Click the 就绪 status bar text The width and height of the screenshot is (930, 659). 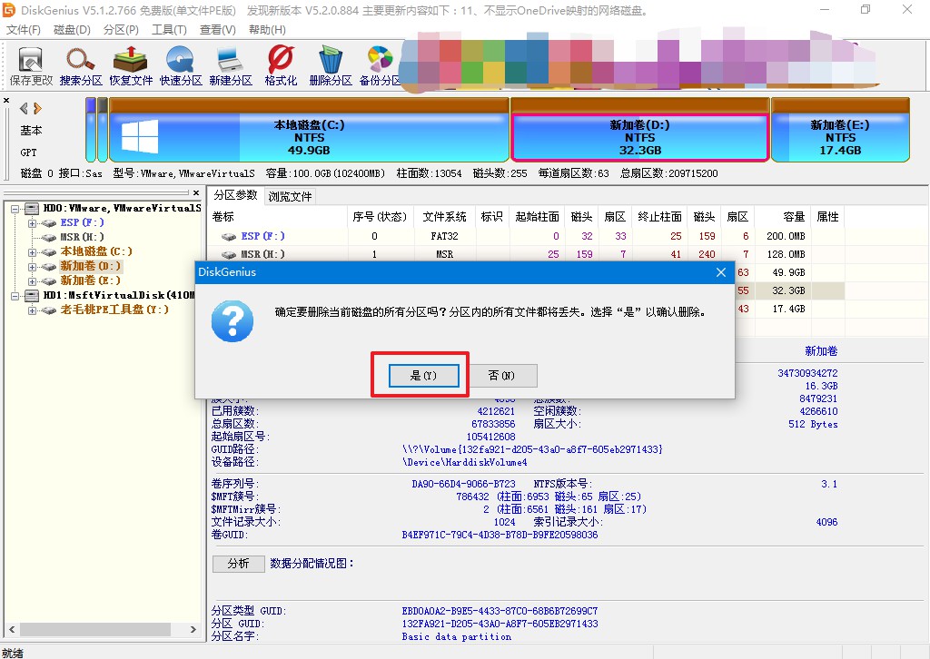[13, 653]
